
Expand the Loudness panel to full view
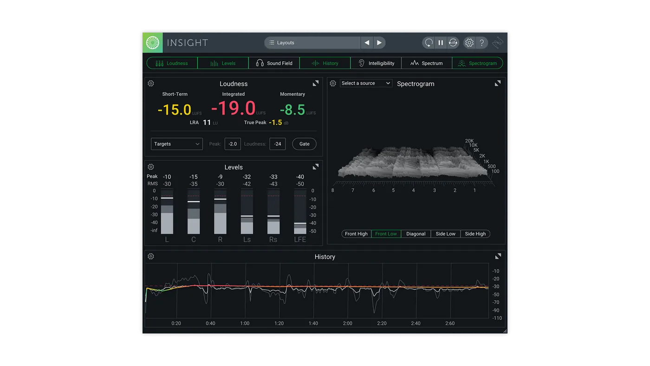point(316,83)
